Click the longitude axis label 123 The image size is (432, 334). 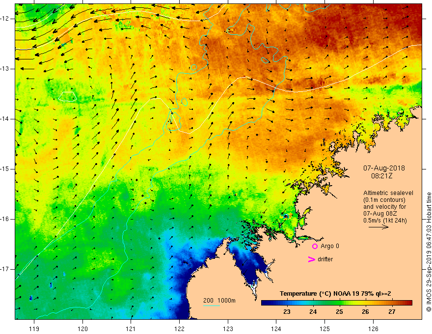228,329
